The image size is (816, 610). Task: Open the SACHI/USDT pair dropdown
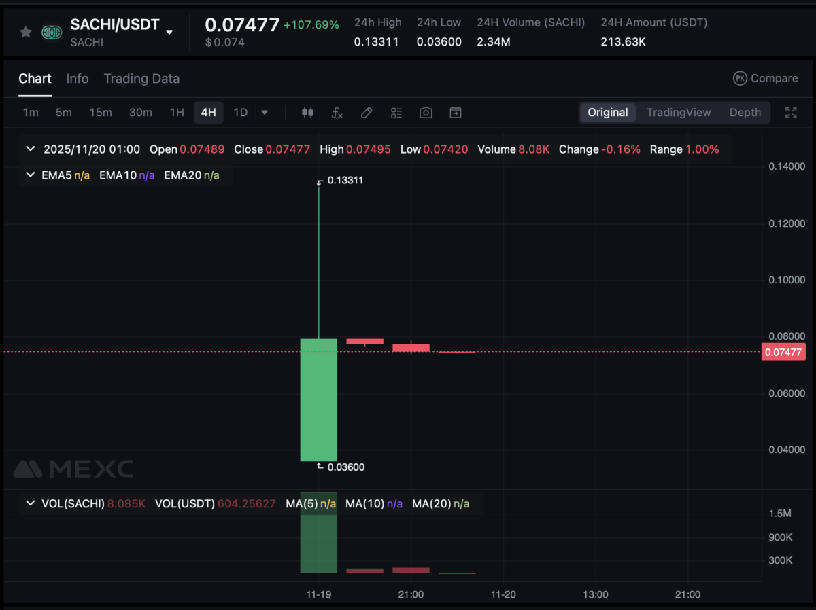[169, 32]
